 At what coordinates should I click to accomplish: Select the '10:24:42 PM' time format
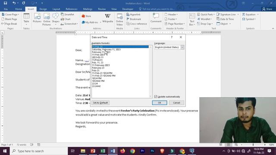pyautogui.click(x=98, y=81)
